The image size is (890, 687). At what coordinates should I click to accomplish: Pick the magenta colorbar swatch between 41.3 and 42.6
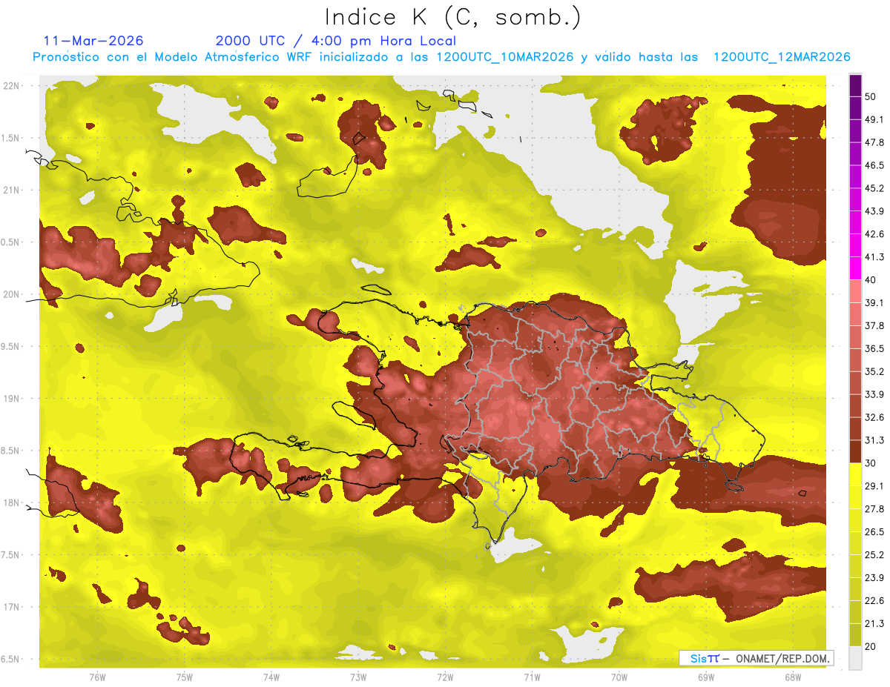[x=855, y=246]
